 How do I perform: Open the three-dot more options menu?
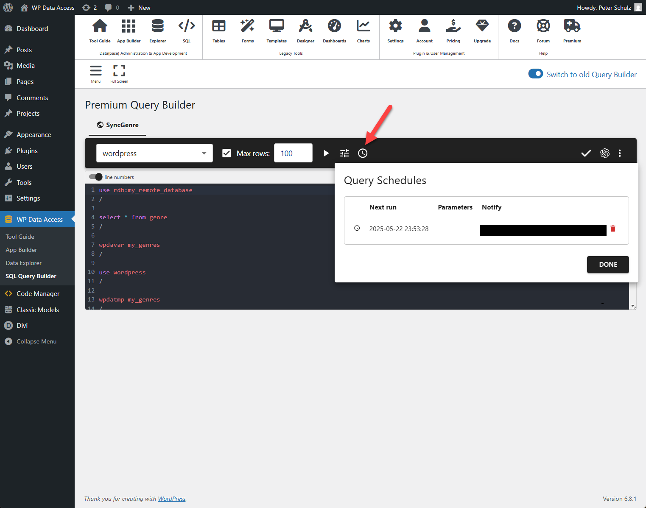[620, 153]
